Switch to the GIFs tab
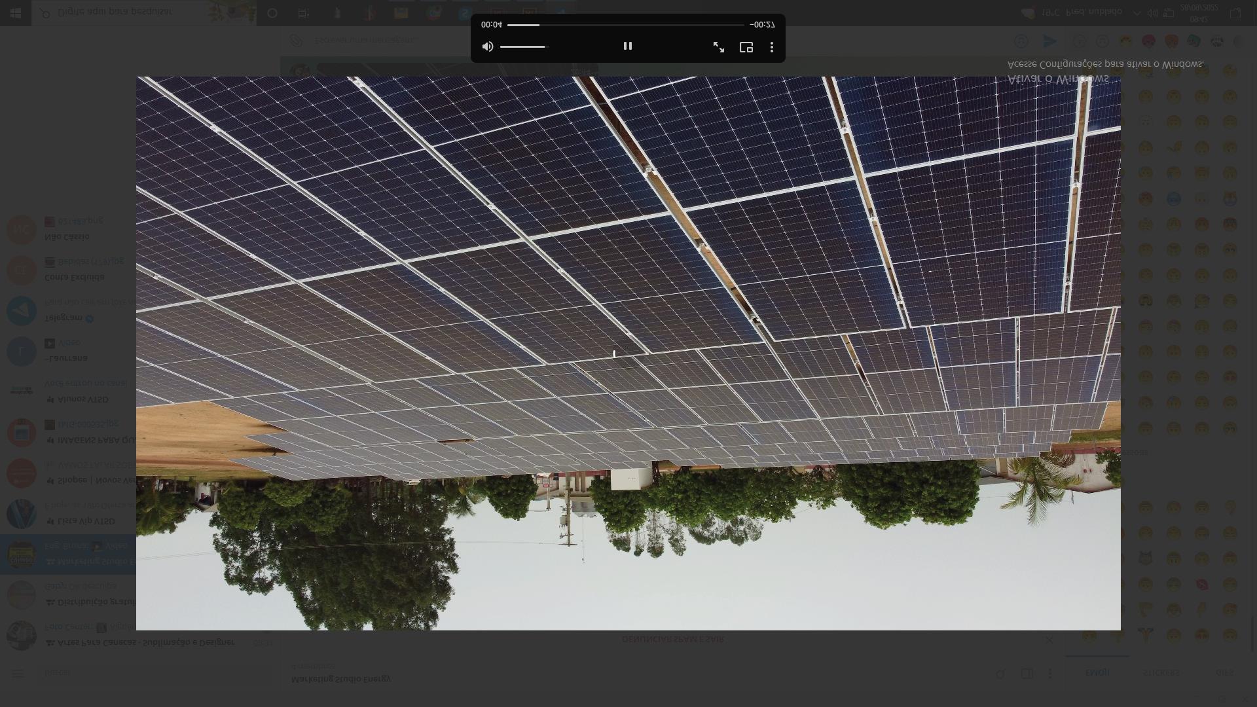 coord(1224,673)
